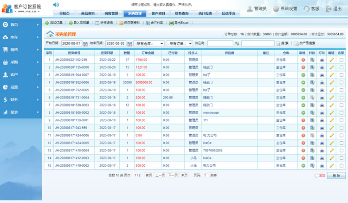Expand the 首页 sidebar item

(21, 25)
